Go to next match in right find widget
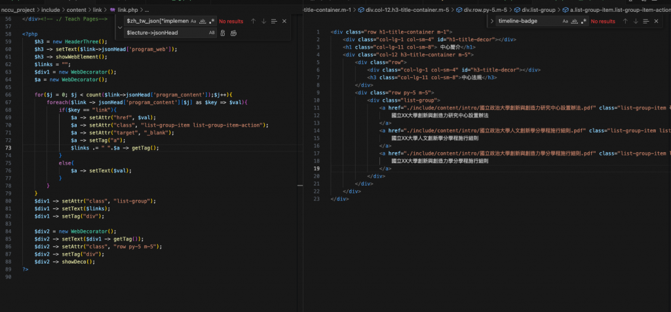This screenshot has height=312, width=671. tap(636, 21)
